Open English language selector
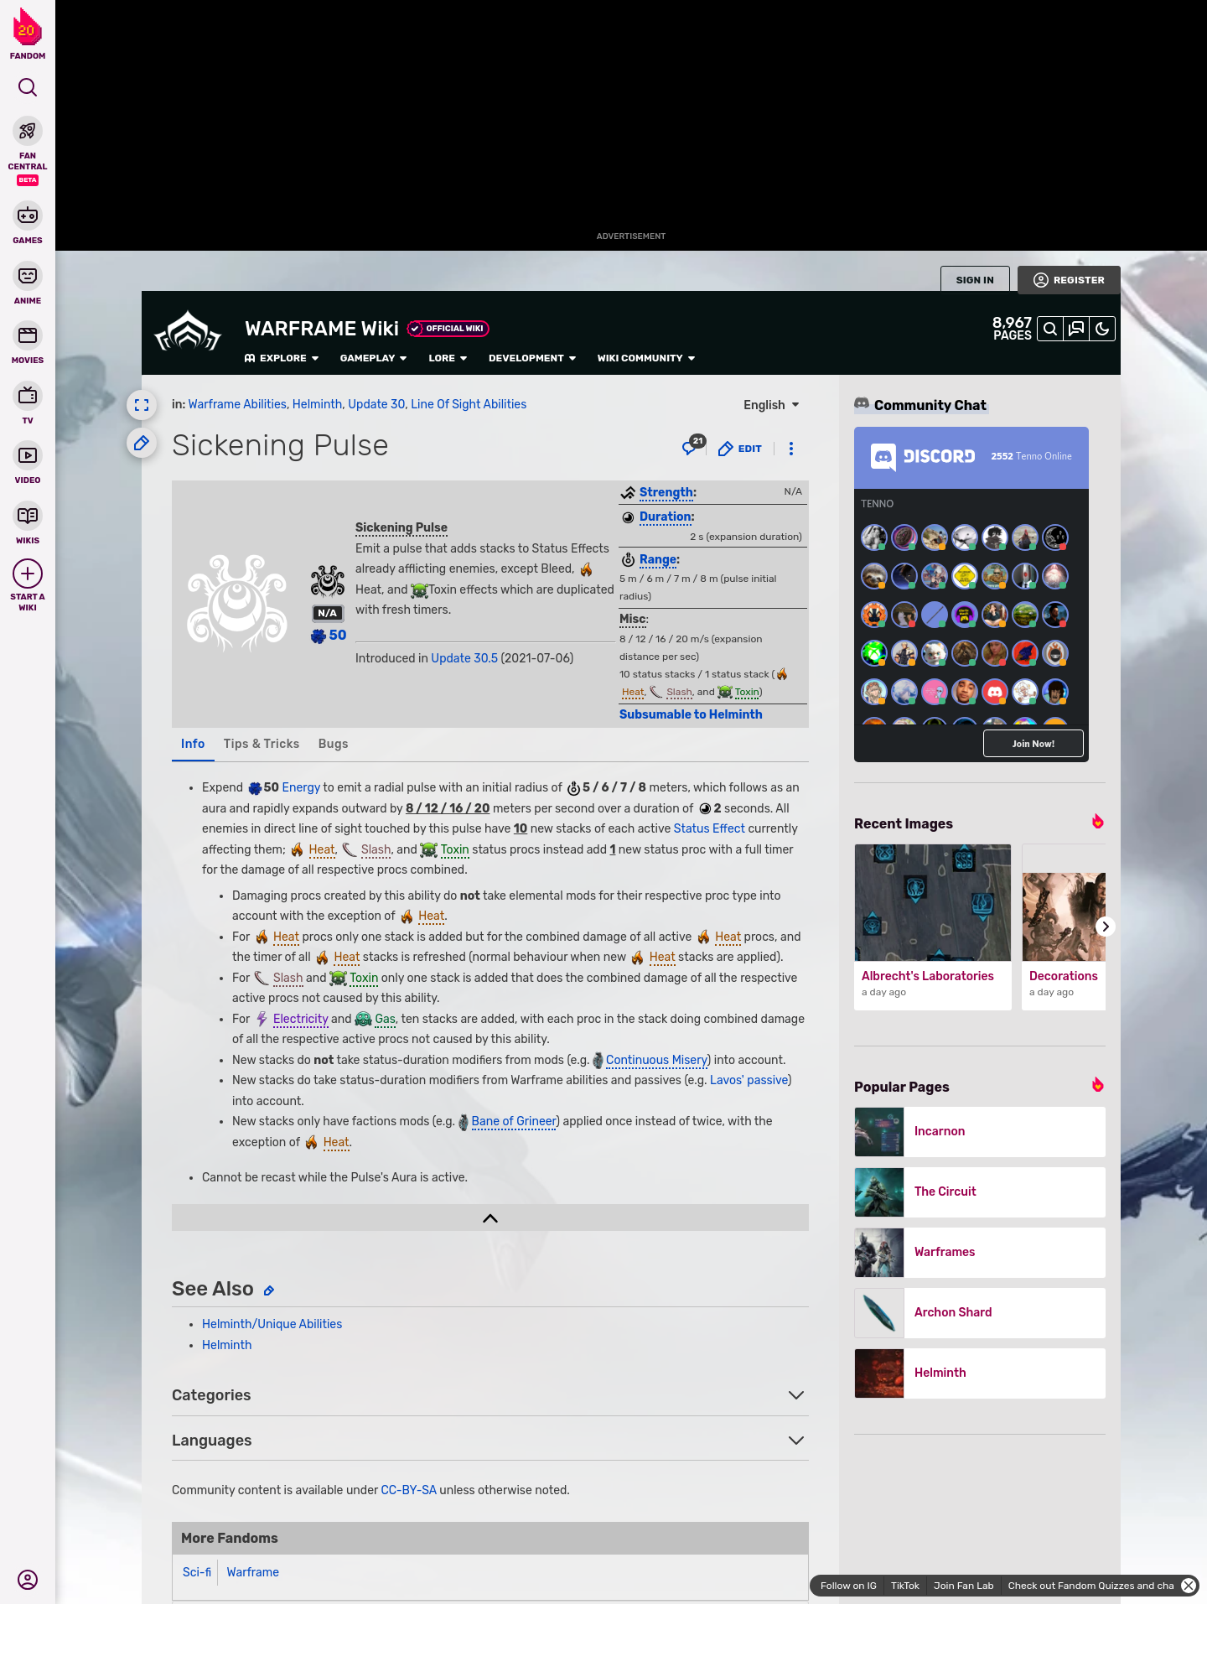This screenshot has height=1677, width=1207. pyautogui.click(x=771, y=405)
